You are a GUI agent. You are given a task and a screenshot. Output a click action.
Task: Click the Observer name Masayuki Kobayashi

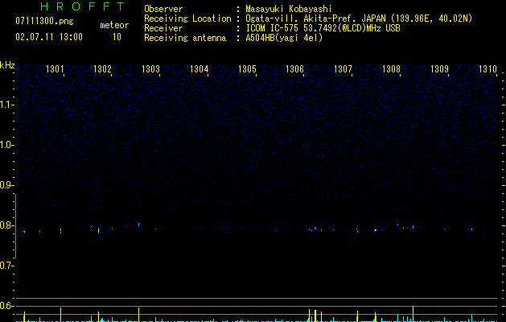(x=289, y=9)
